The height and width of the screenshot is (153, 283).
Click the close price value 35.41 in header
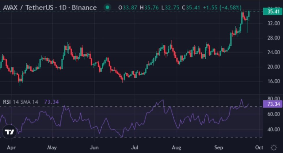click(x=193, y=8)
